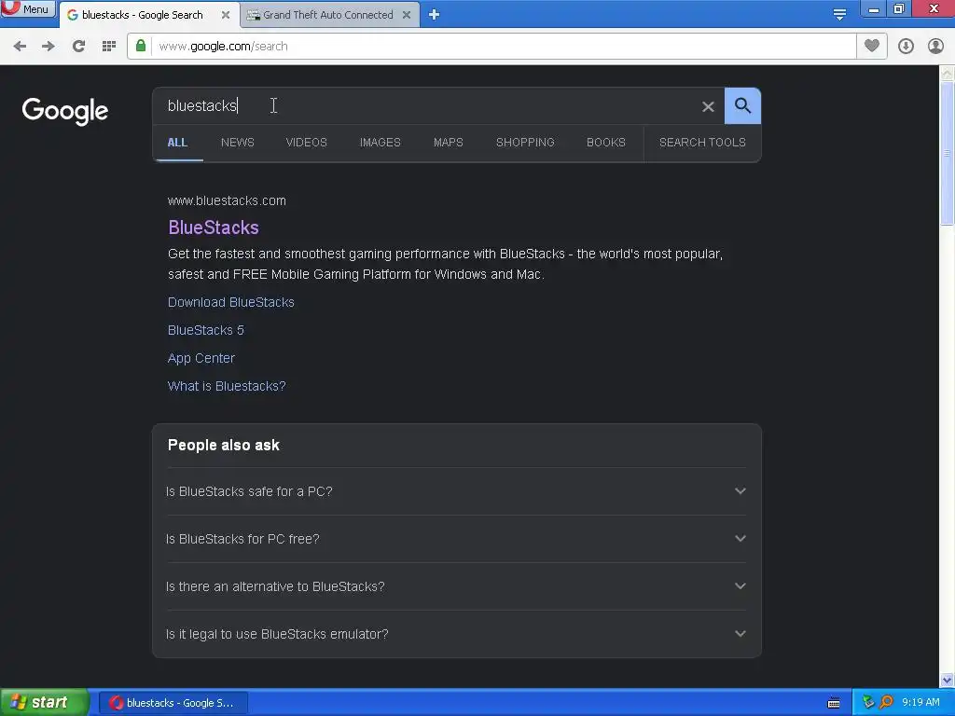The image size is (955, 716).
Task: Switch to IMAGES results tab
Action: [x=381, y=143]
